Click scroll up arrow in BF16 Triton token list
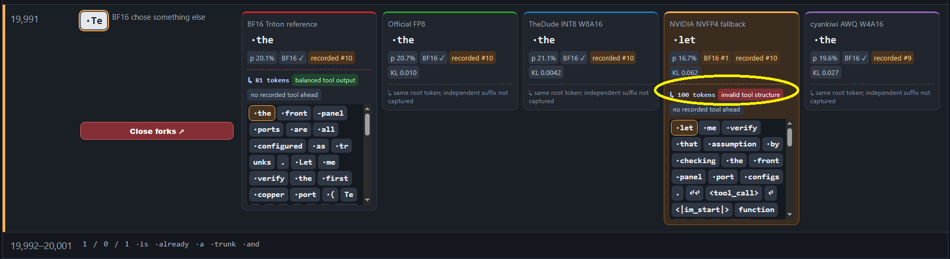Viewport: 950px width, 259px height. 367,109
